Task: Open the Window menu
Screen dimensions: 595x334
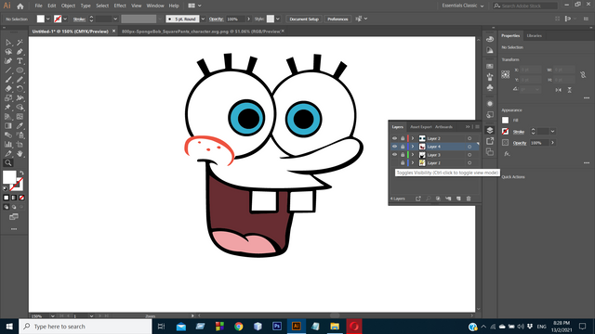Action: coord(155,6)
